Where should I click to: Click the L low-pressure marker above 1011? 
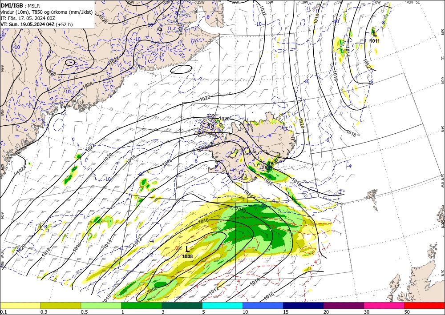click(375, 34)
